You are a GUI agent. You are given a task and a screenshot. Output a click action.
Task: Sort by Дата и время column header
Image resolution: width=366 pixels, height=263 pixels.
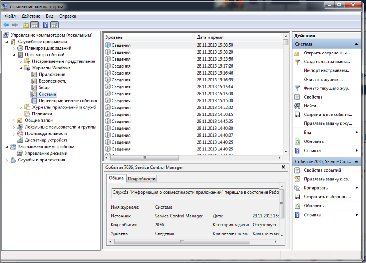pyautogui.click(x=239, y=37)
